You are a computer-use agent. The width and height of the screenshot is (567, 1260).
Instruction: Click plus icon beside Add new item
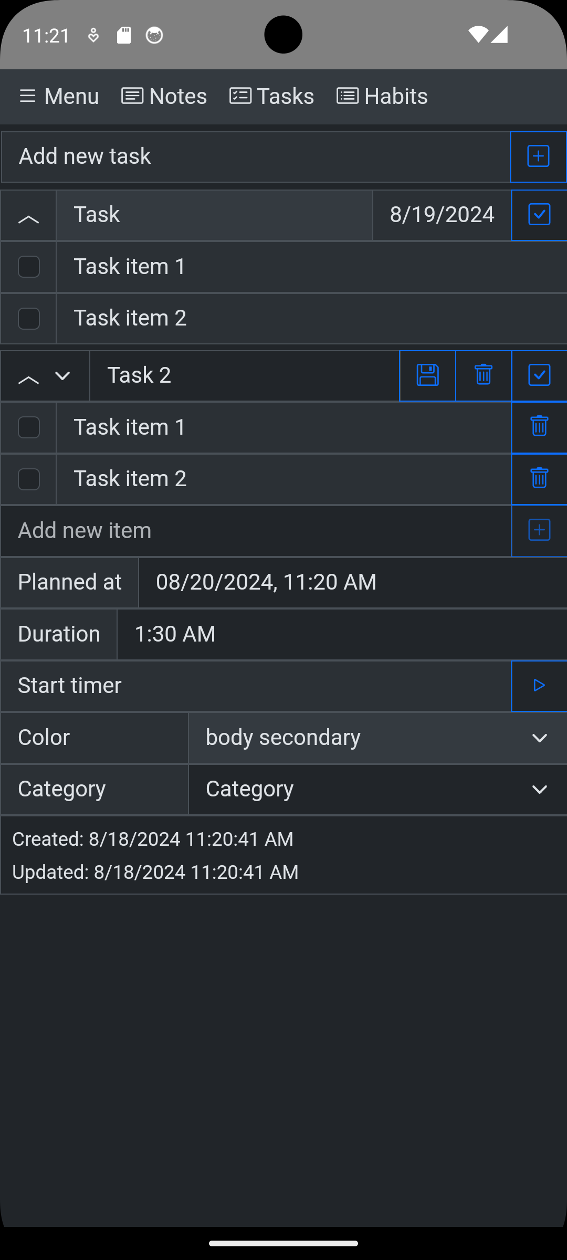539,530
